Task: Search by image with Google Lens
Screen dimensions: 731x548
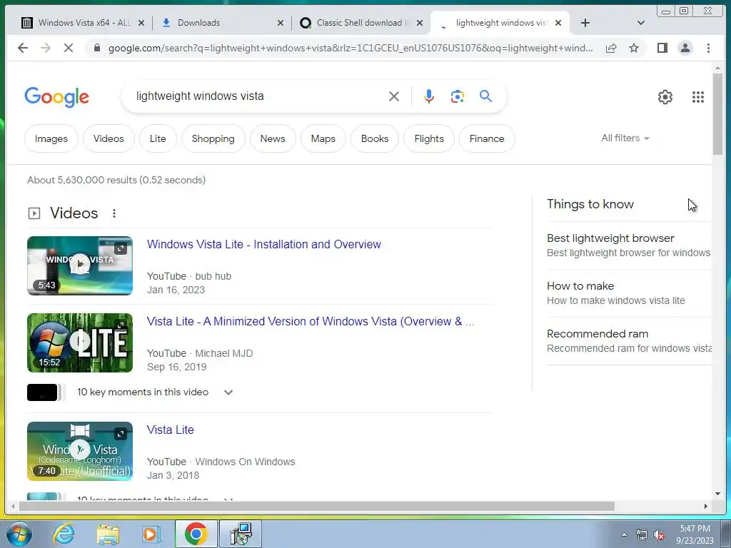Action: 458,96
